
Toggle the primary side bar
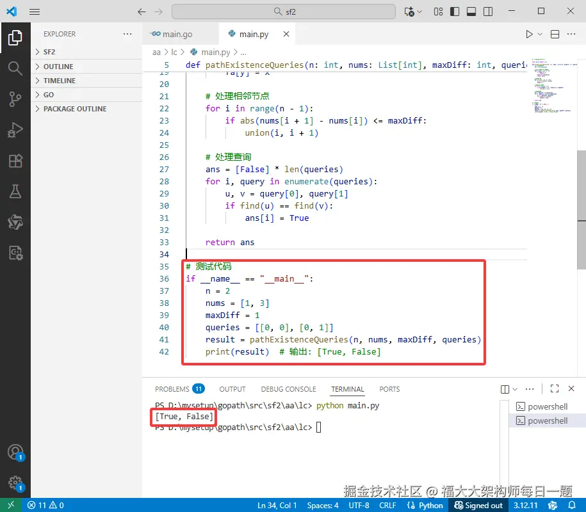click(x=455, y=12)
